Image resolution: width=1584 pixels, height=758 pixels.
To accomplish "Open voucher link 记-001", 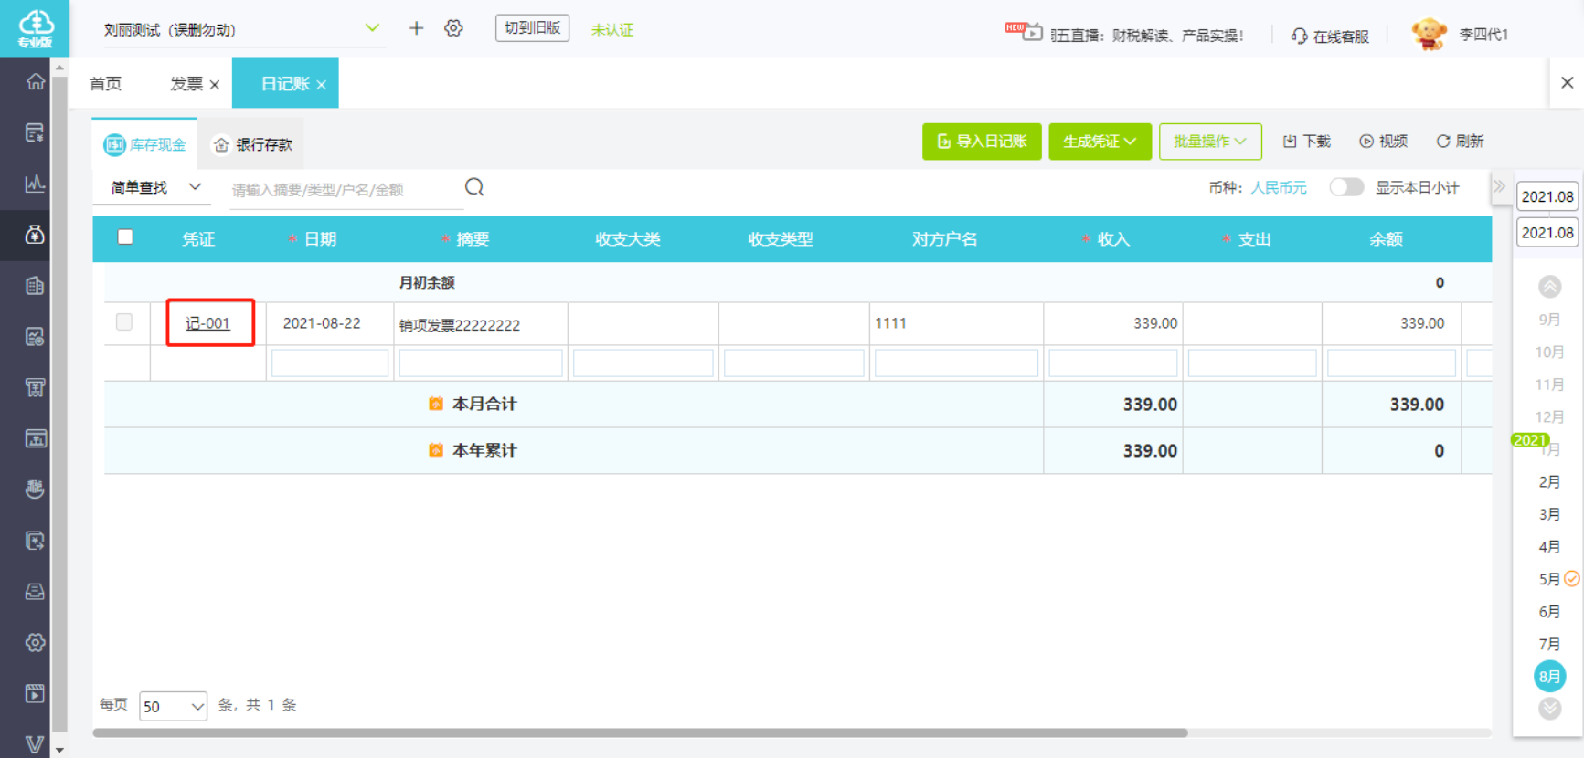I will (207, 323).
